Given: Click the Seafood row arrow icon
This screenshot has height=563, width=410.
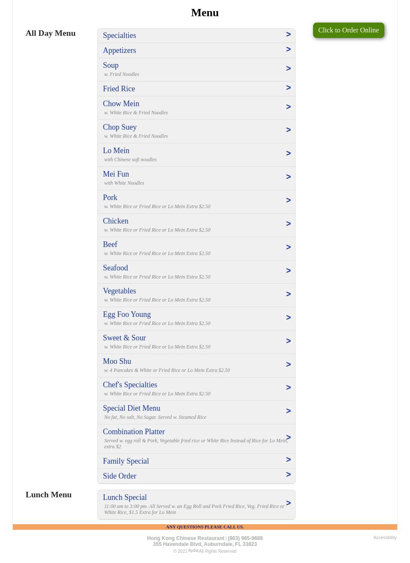Looking at the screenshot, I should pyautogui.click(x=288, y=271).
